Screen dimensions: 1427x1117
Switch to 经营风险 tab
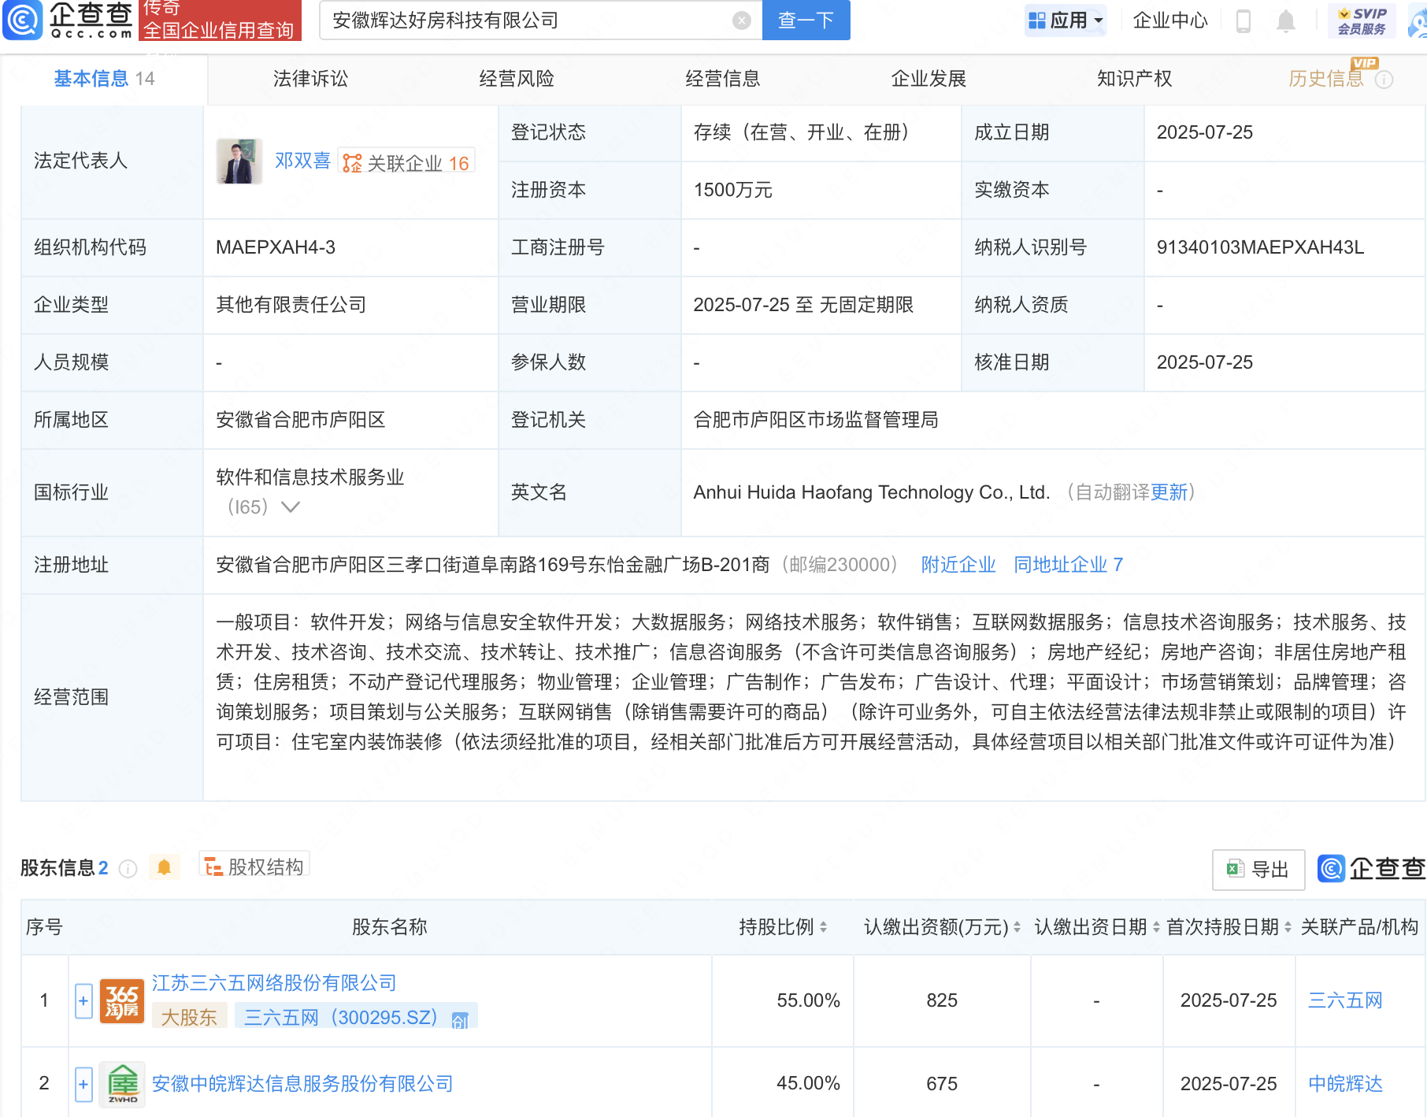click(517, 79)
